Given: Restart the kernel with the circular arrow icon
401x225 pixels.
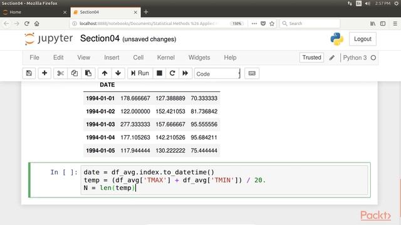Looking at the screenshot, I should point(172,73).
